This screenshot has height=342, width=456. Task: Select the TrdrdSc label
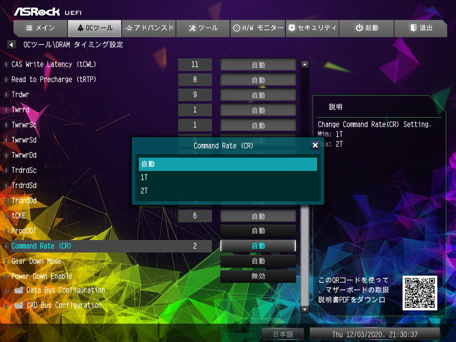pyautogui.click(x=24, y=171)
